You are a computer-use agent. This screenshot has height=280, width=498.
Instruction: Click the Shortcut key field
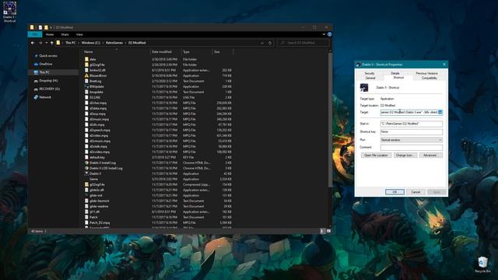point(412,131)
